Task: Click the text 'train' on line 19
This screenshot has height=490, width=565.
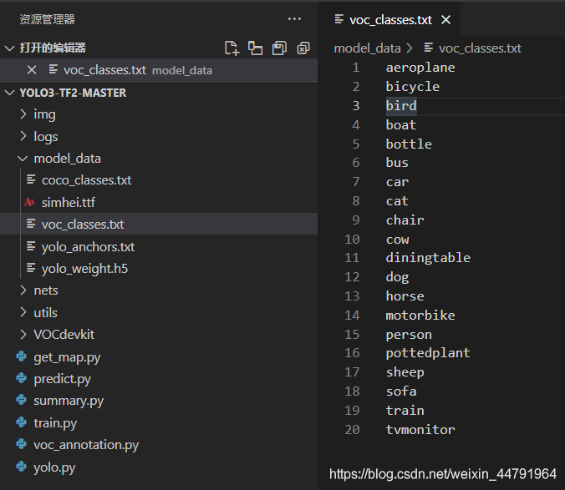Action: tap(405, 411)
